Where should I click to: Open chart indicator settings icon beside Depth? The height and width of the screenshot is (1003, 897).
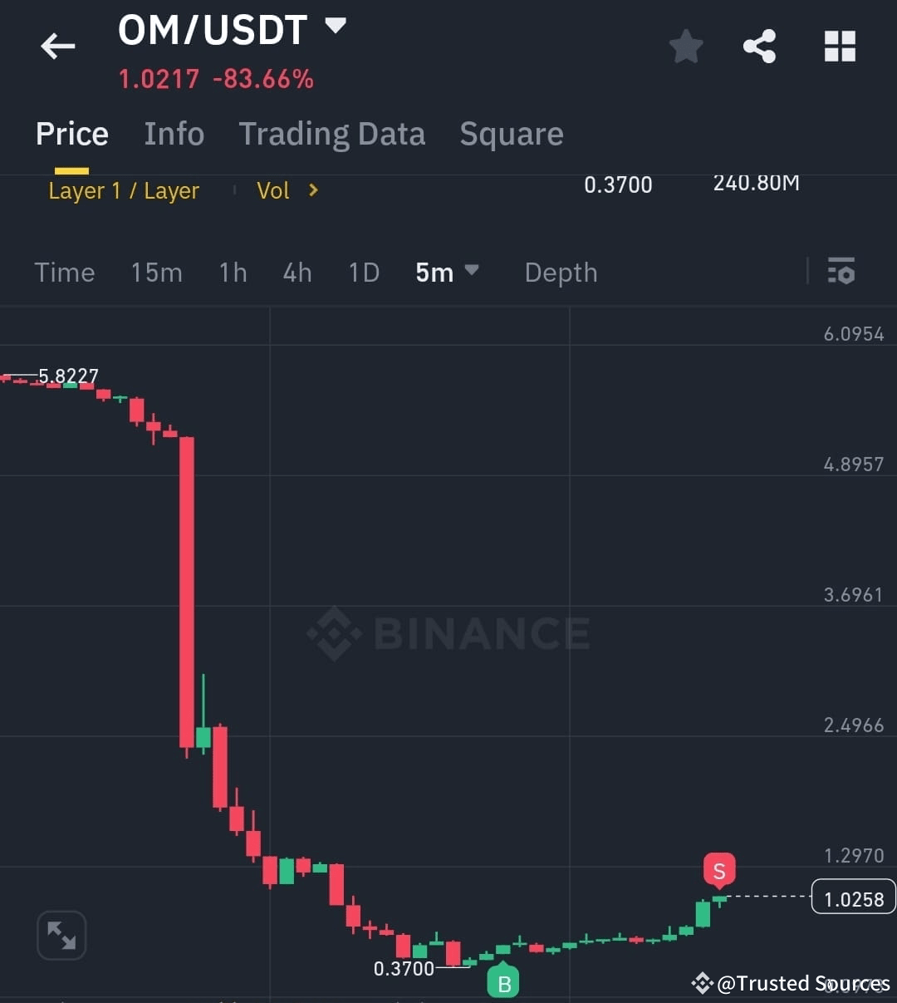click(x=842, y=272)
